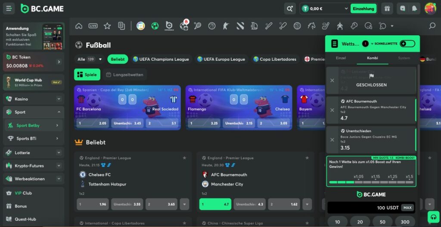Expand more markets for Bournemouth vs Manchester City

pos(307,204)
